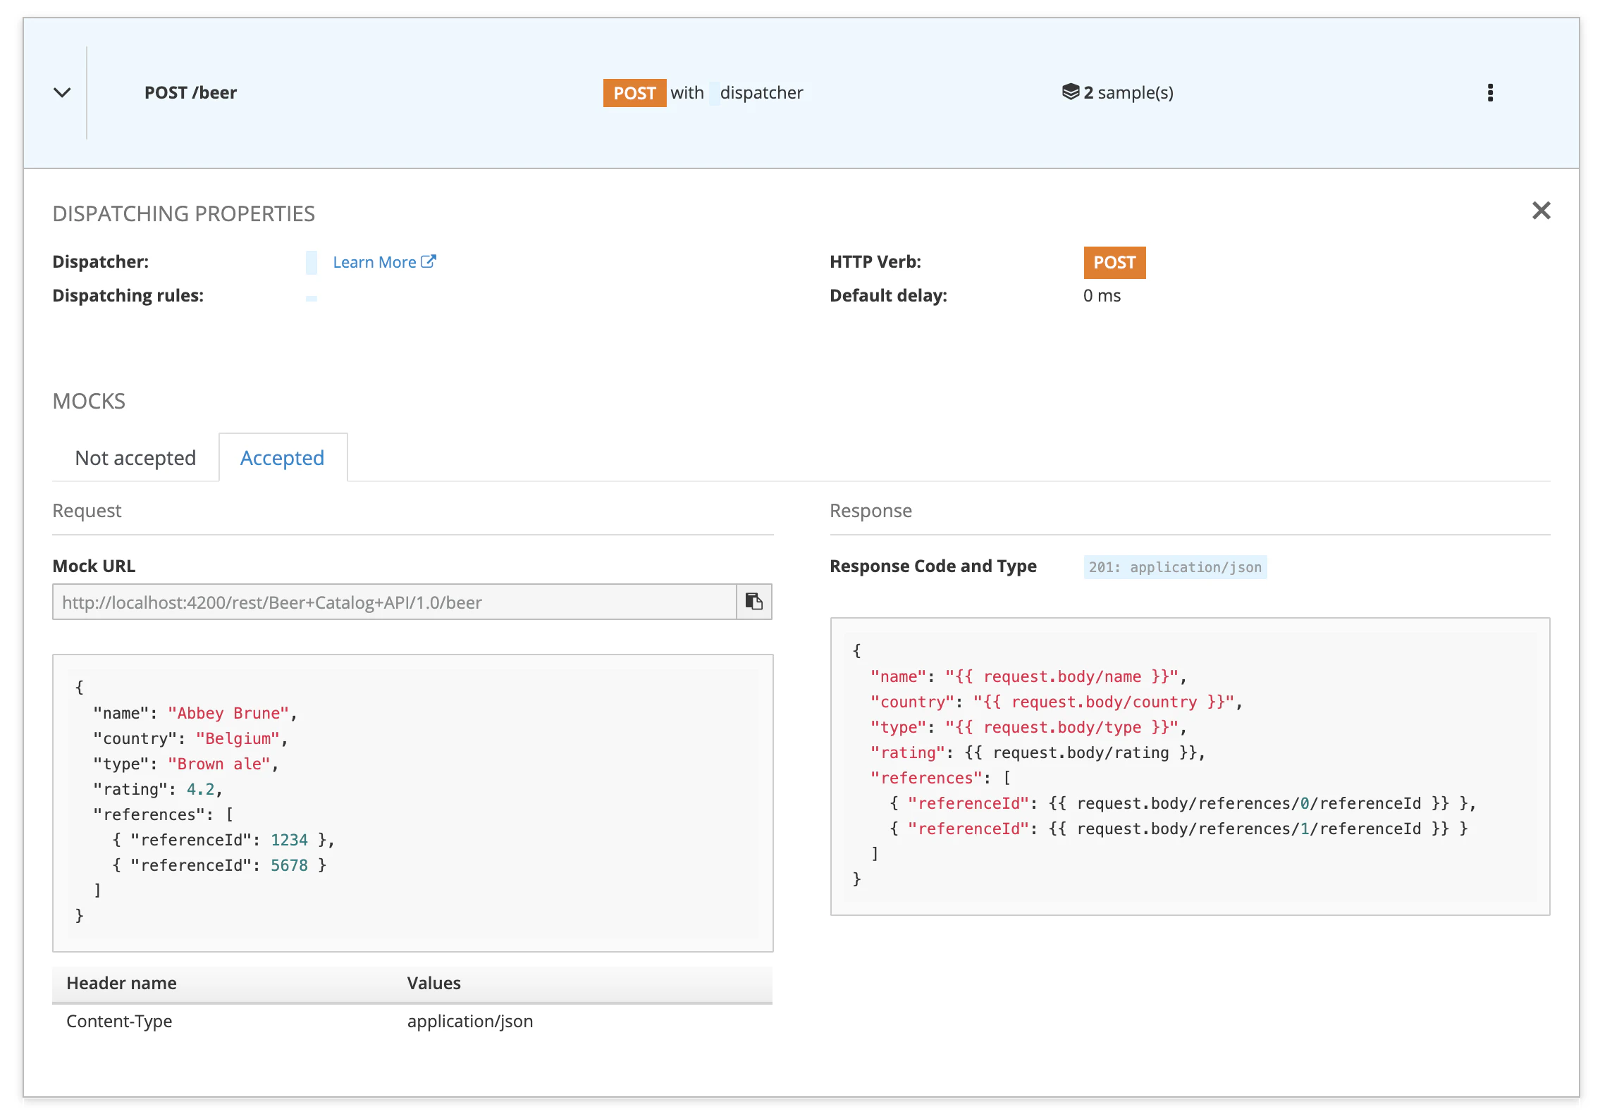Click the HTTP Verb POST label
Viewport: 1600px width, 1116px height.
point(1114,263)
